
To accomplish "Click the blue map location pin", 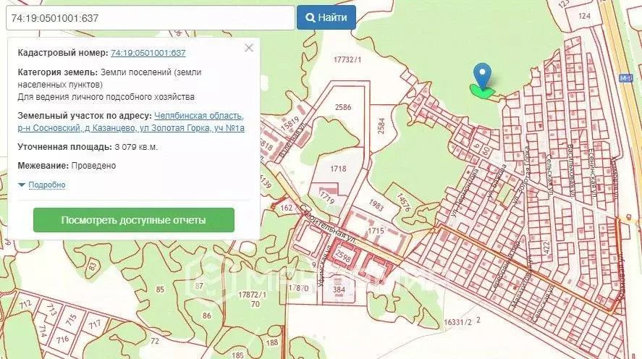I will coord(482,76).
